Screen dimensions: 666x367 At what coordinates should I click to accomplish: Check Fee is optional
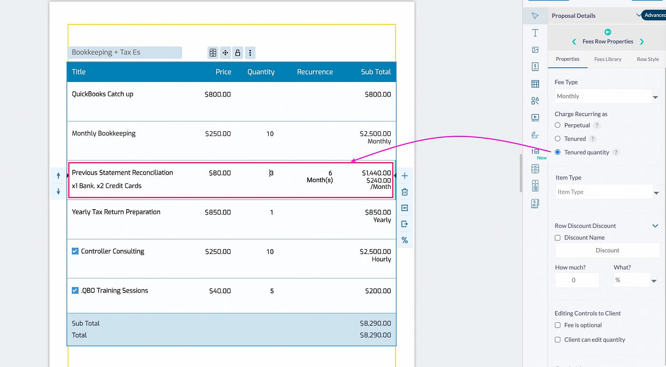click(x=558, y=325)
